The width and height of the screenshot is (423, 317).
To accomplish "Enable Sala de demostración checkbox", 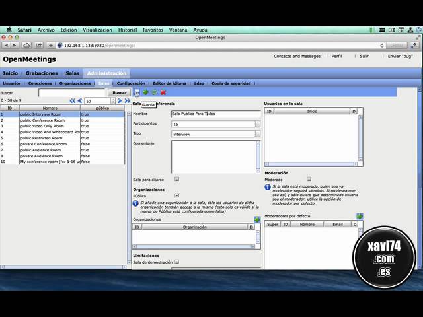I will point(176,262).
